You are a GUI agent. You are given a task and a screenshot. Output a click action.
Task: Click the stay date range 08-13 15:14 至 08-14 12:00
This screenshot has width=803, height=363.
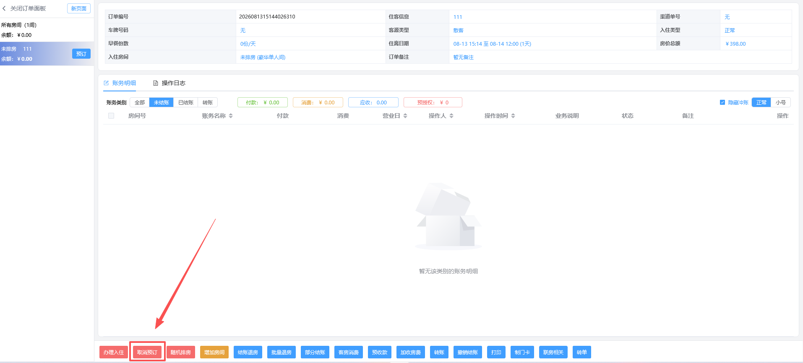pyautogui.click(x=492, y=44)
